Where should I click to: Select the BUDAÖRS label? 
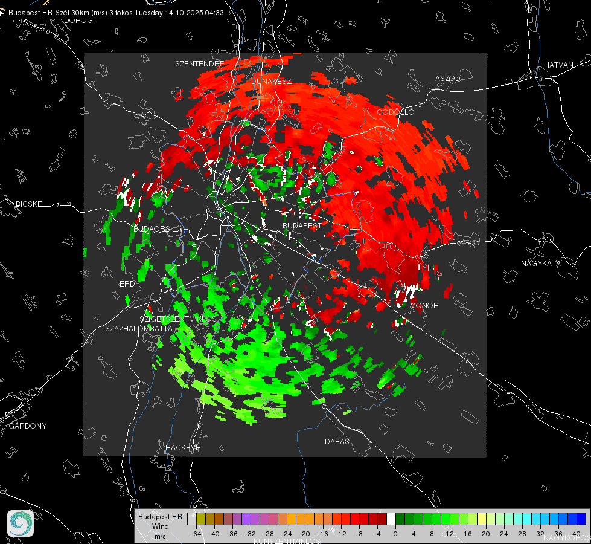pos(152,228)
